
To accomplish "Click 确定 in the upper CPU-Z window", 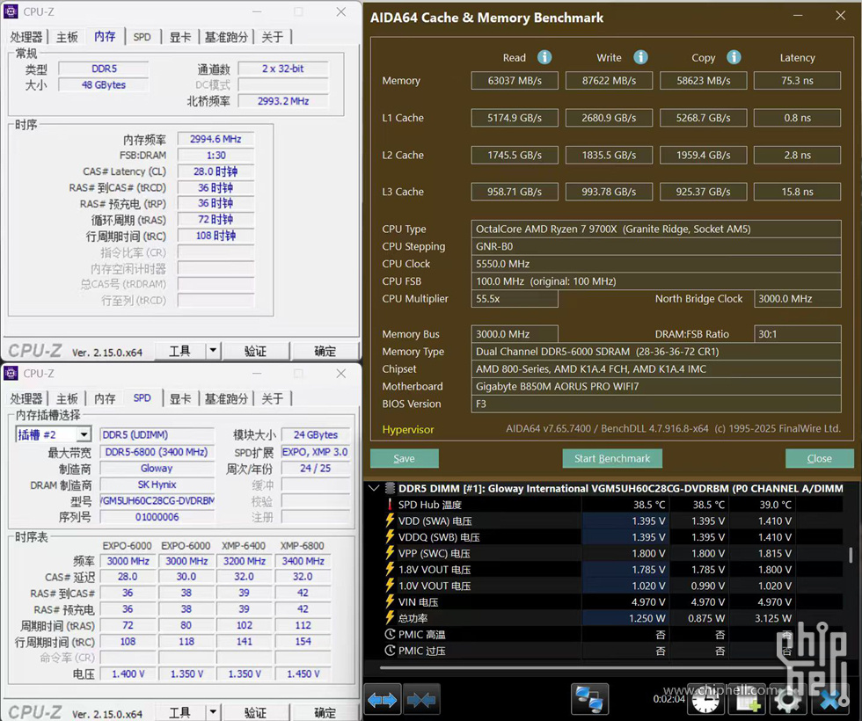I will pos(325,351).
